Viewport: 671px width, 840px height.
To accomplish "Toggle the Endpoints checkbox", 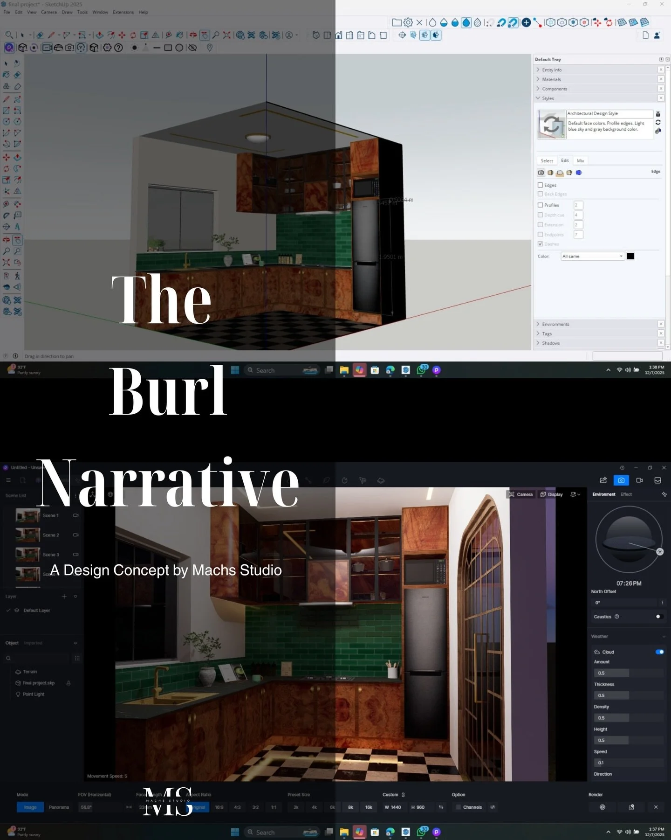I will (541, 235).
